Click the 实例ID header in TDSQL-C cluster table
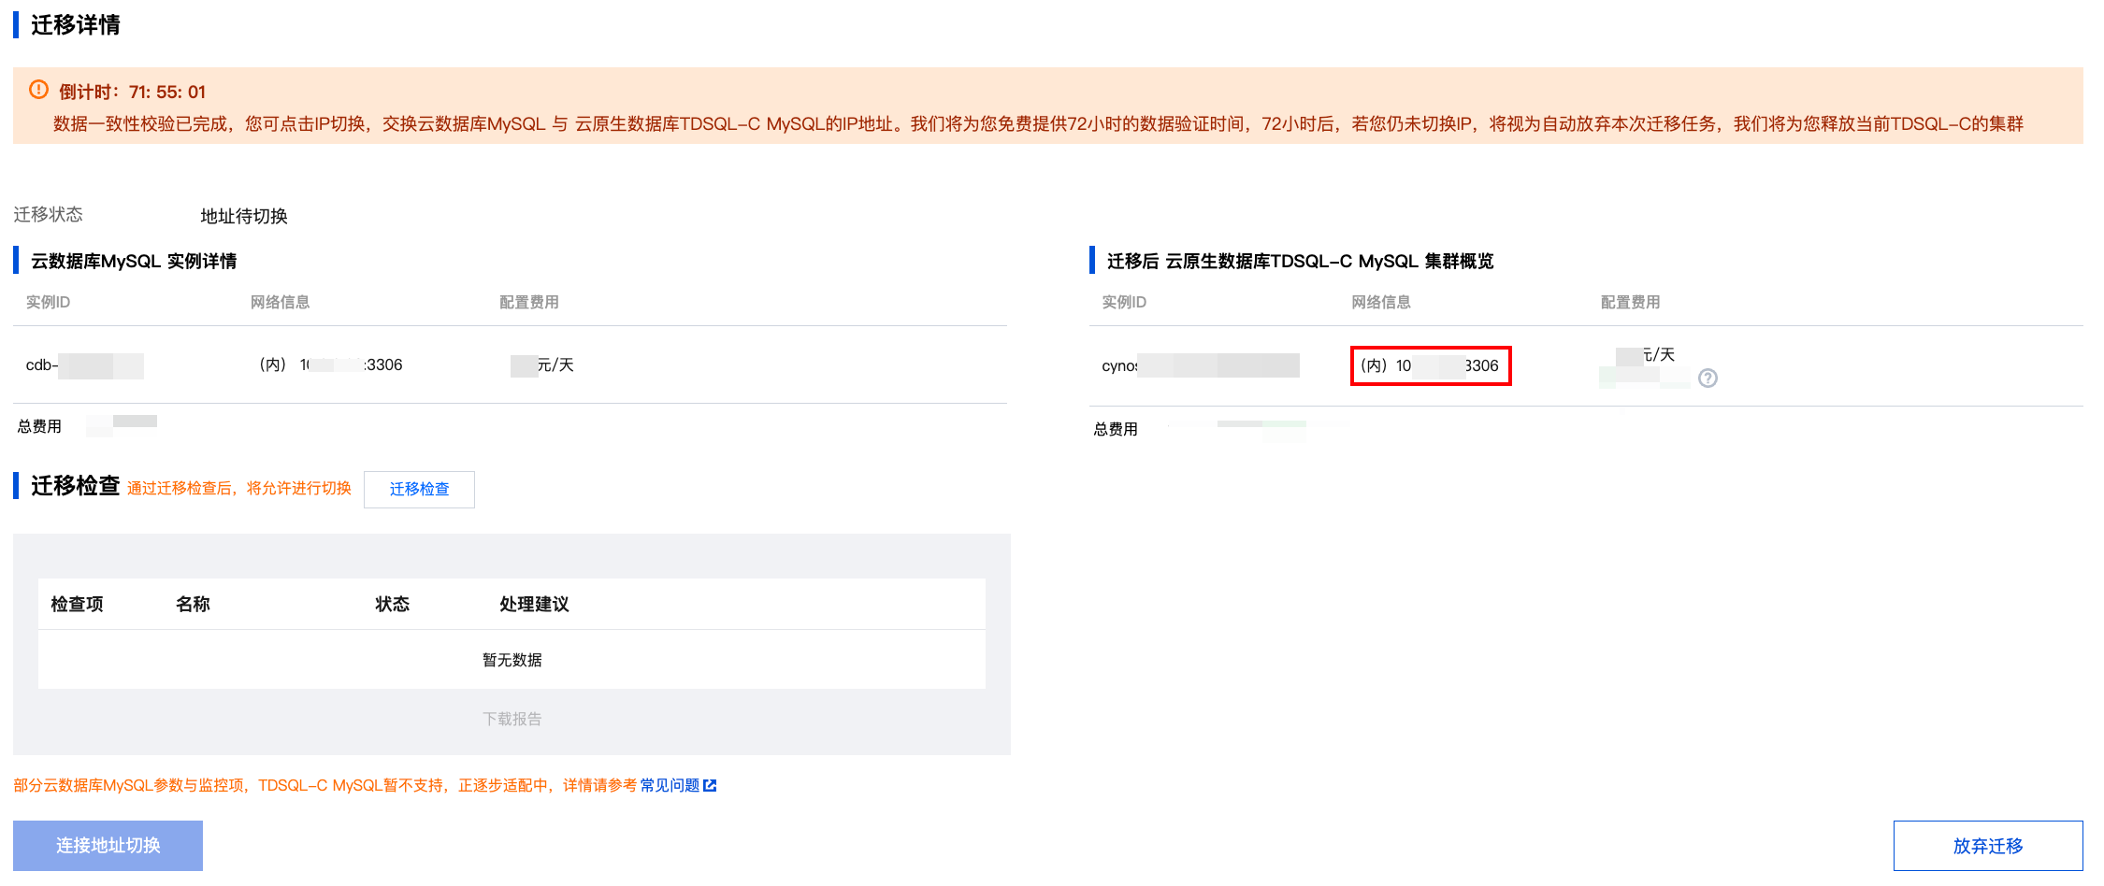Screen dimensions: 2104x886 point(1124,302)
